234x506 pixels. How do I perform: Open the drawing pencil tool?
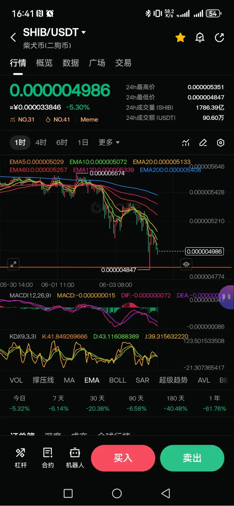click(203, 143)
